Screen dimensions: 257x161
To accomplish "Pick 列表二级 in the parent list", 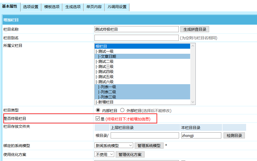I will pyautogui.click(x=142, y=92).
